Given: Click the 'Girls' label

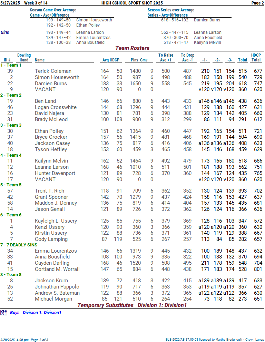Looking at the screenshot, I should pos(5,32).
